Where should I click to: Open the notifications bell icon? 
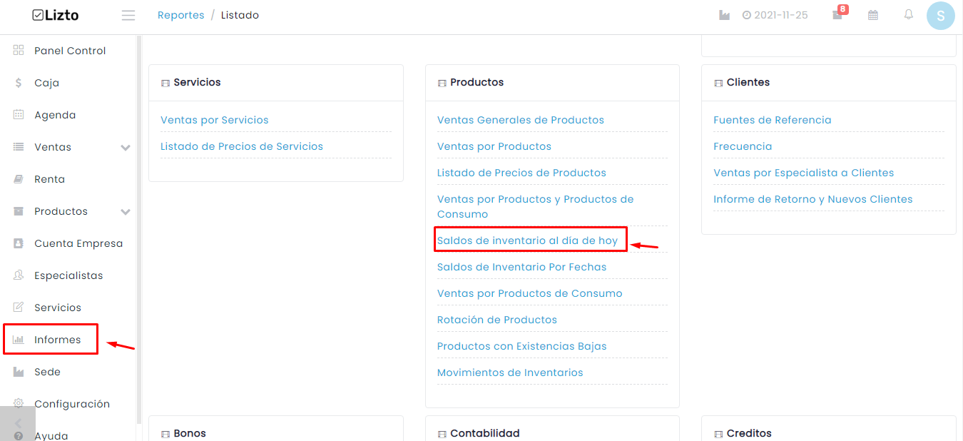[908, 14]
